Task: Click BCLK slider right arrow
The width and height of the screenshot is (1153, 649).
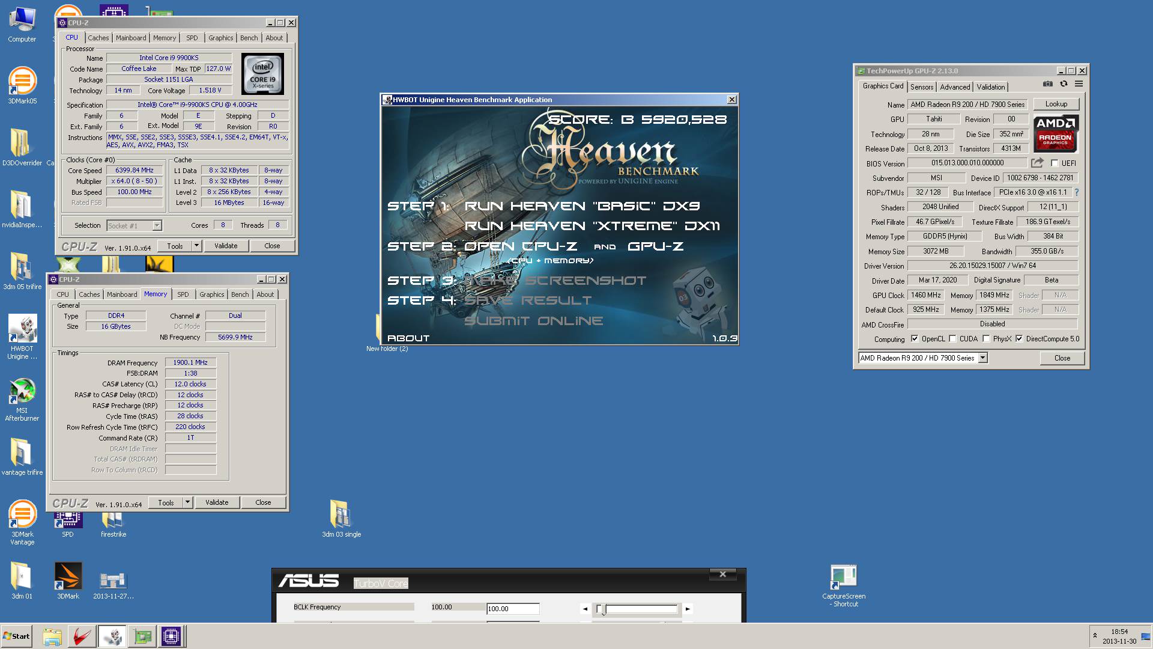Action: pyautogui.click(x=688, y=609)
